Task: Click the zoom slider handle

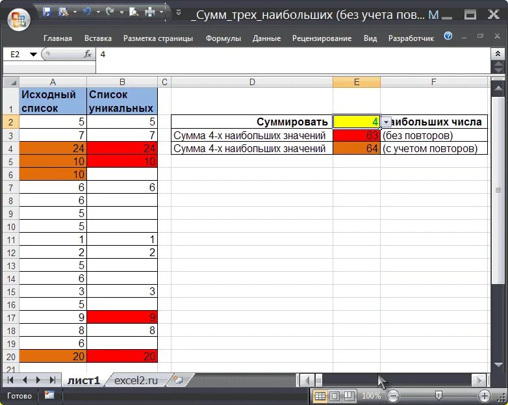Action: 438,395
